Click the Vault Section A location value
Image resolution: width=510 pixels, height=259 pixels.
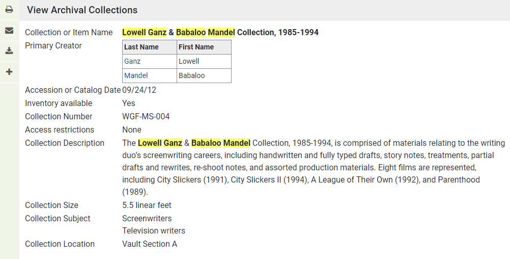coord(150,244)
